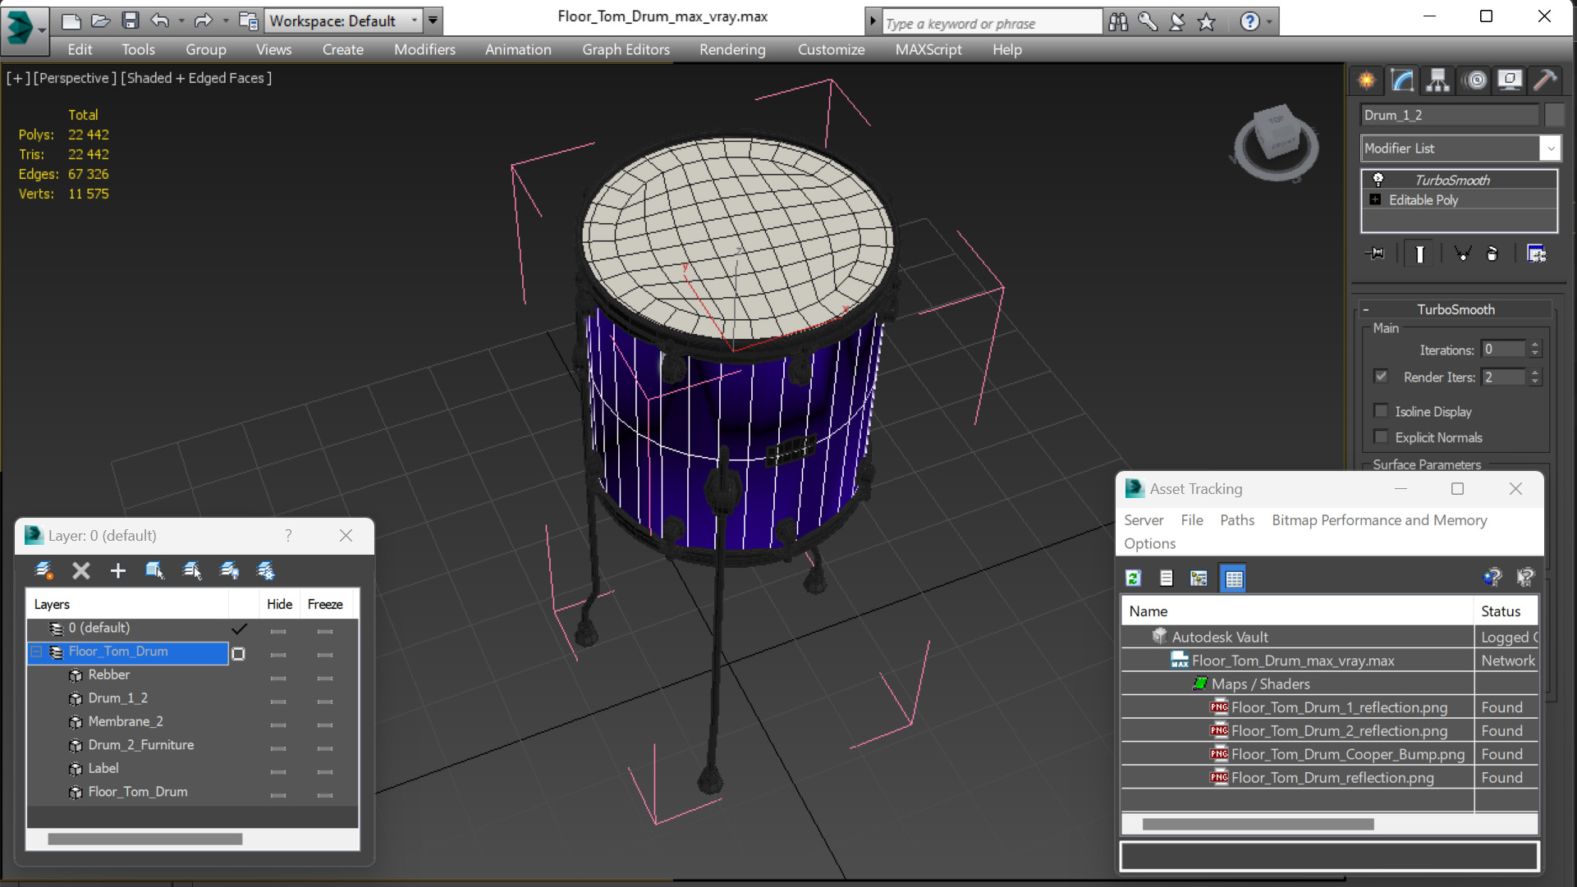Increase Iterations spinner value
This screenshot has height=887, width=1577.
point(1534,345)
